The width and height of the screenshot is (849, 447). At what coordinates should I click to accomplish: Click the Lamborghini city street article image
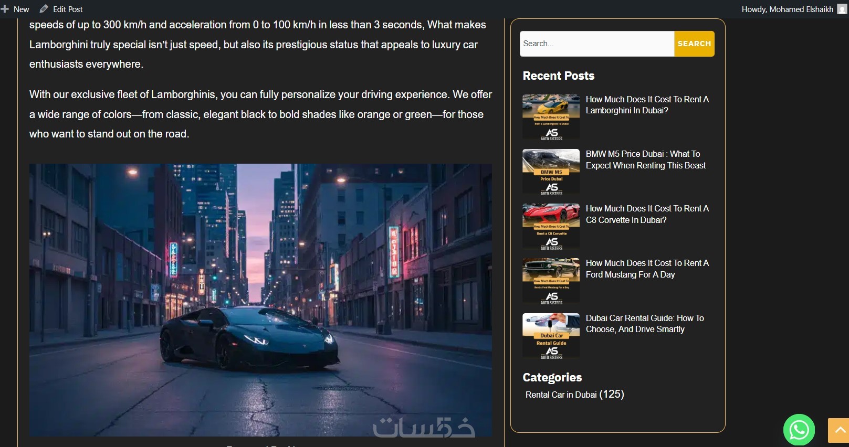pyautogui.click(x=260, y=300)
